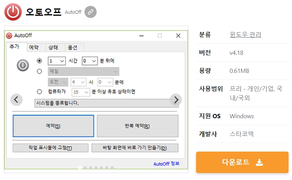Open the idle minutes dropdown showing 15

[x=81, y=92]
